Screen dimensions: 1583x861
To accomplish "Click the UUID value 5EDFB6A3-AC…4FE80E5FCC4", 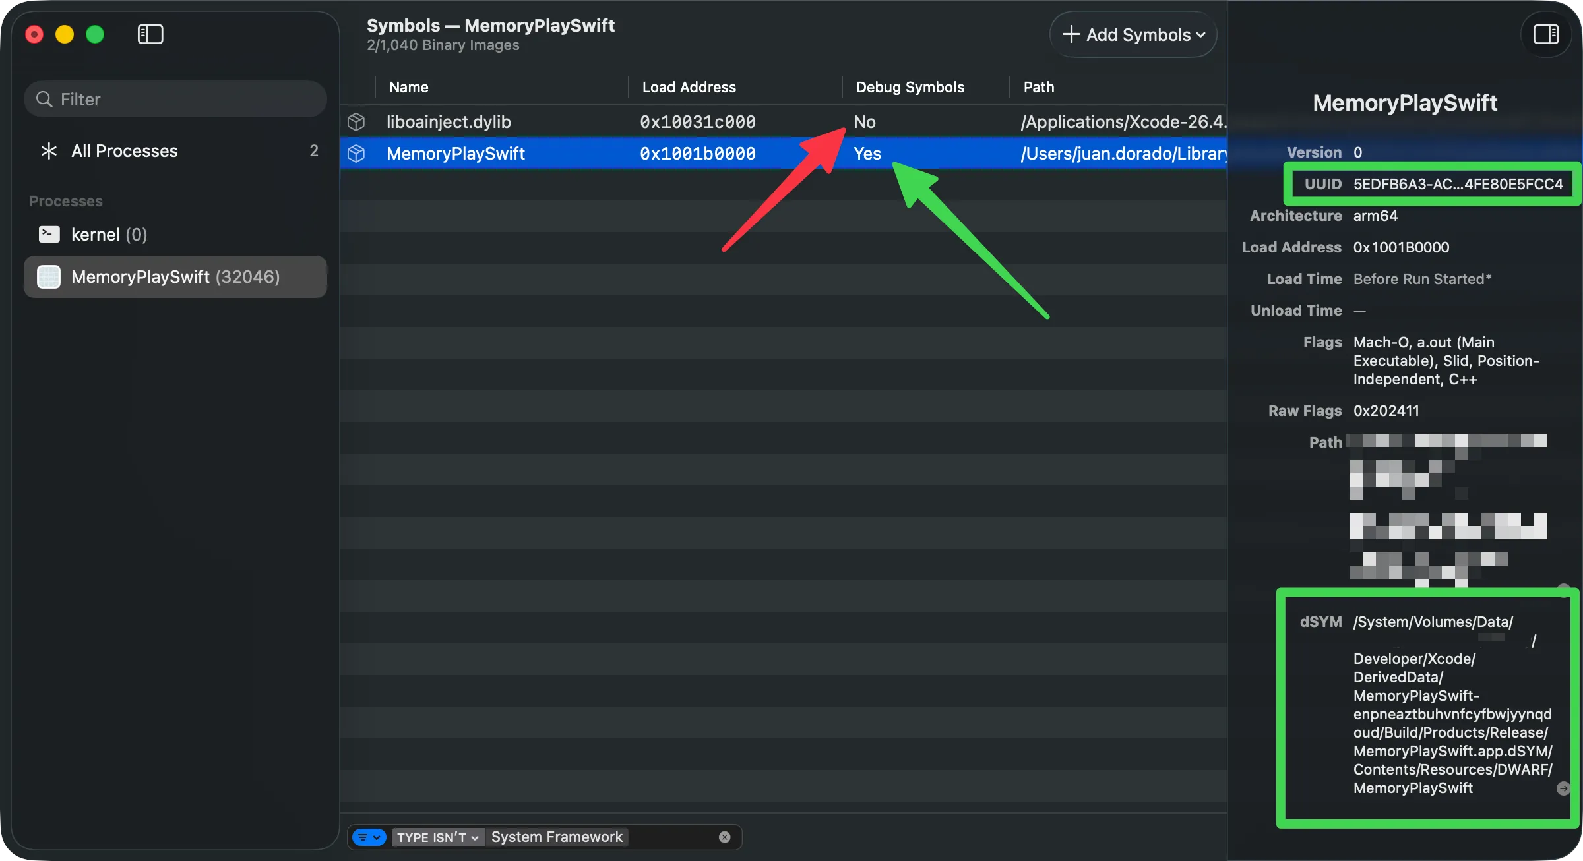I will pyautogui.click(x=1458, y=184).
